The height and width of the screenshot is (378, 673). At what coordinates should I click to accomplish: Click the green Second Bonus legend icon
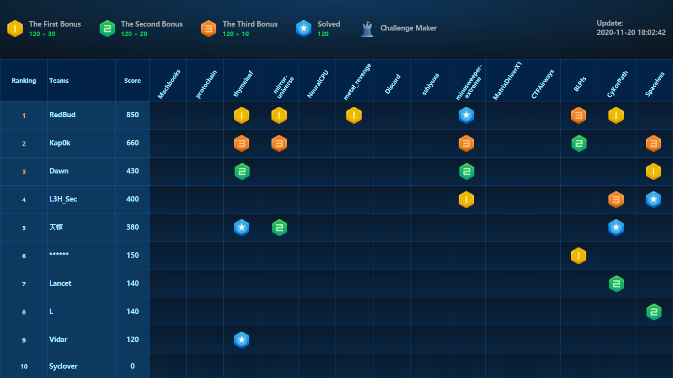[x=107, y=29]
